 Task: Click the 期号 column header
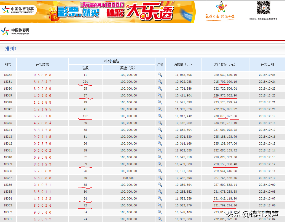pyautogui.click(x=8, y=64)
